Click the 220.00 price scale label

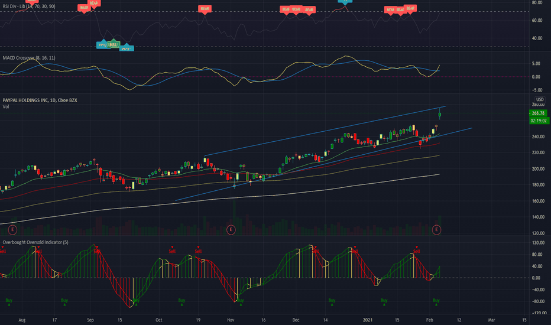pos(538,152)
